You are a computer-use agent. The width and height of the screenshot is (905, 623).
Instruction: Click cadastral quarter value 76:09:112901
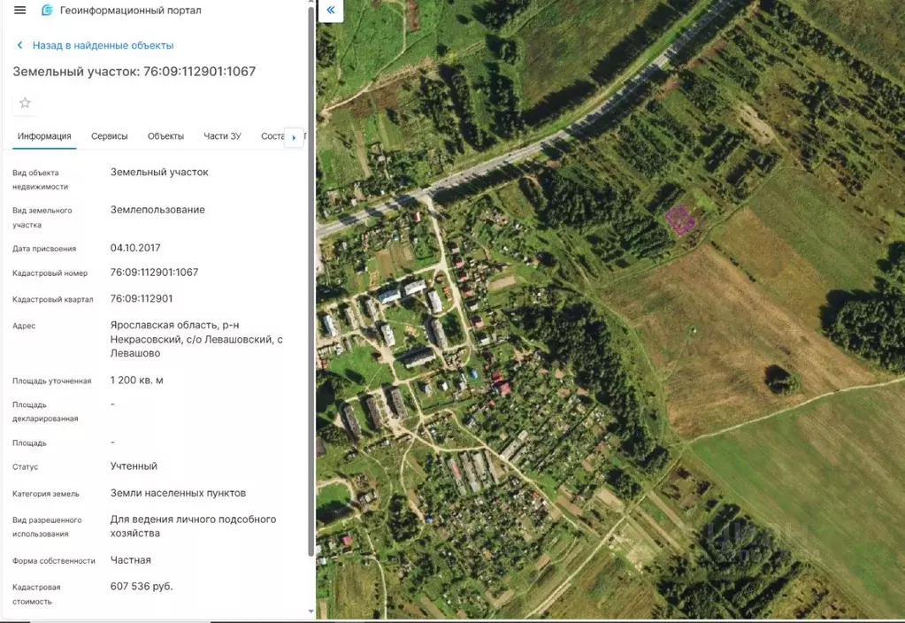click(142, 298)
